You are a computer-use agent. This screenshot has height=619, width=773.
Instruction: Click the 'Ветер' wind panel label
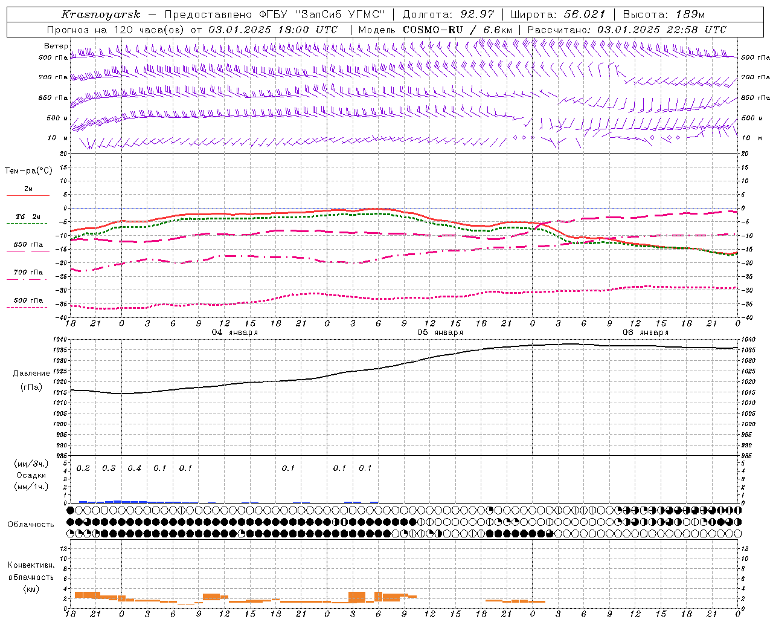pos(56,46)
